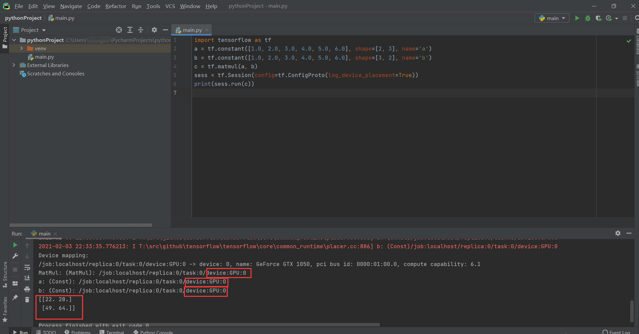This screenshot has width=639, height=334.
Task: Open the Python Console tool window
Action: click(153, 332)
